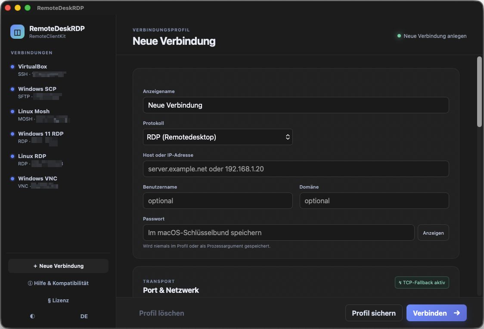Toggle the dark/light theme icon
Viewport: 484px width, 329px height.
coord(32,316)
